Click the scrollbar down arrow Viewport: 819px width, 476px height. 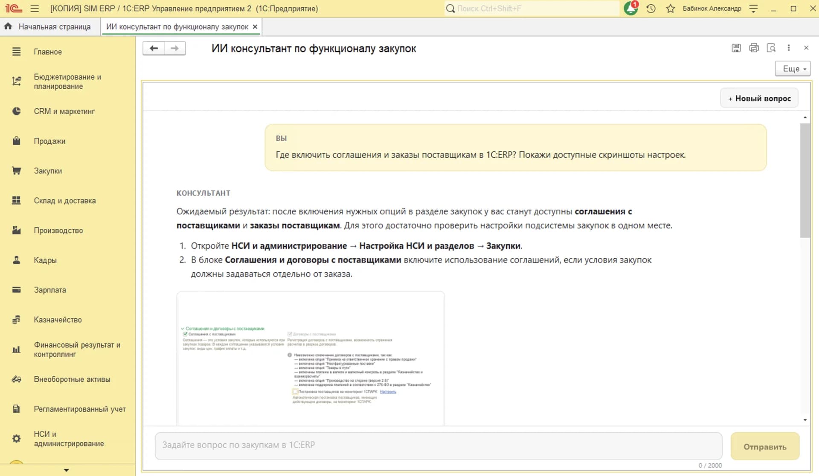pos(805,420)
